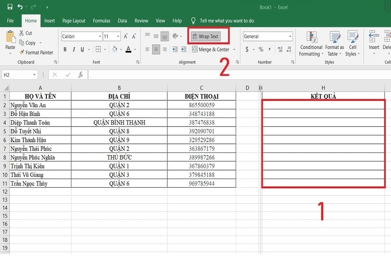This screenshot has height=260, width=391.
Task: Toggle Wrap Text button
Action: coord(206,36)
